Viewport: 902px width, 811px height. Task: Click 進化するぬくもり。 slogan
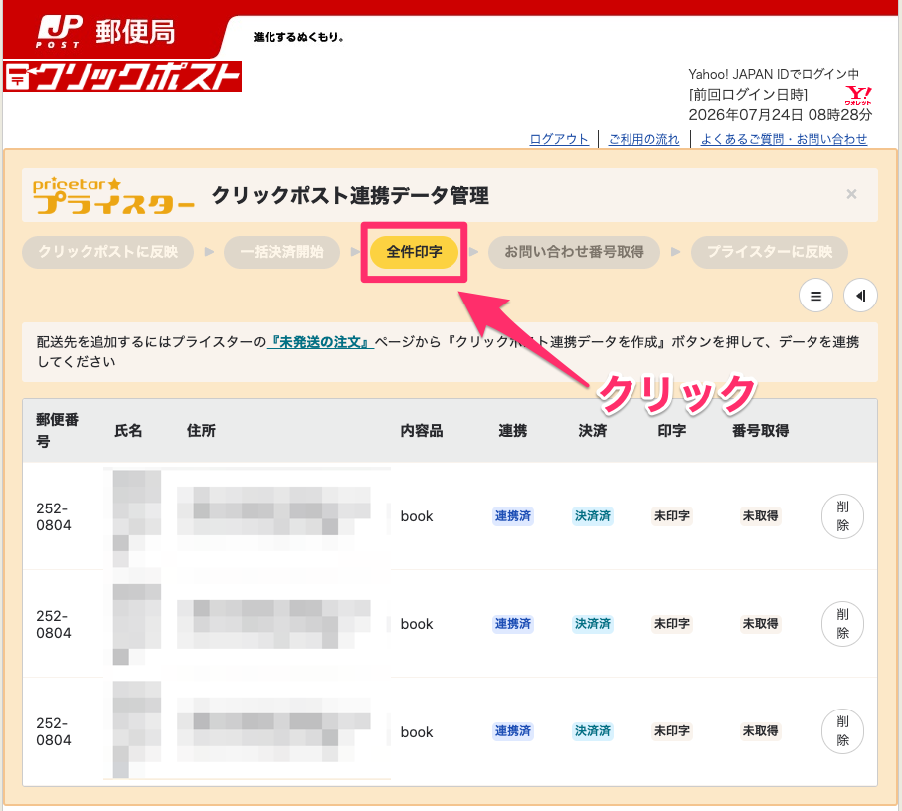tap(298, 37)
